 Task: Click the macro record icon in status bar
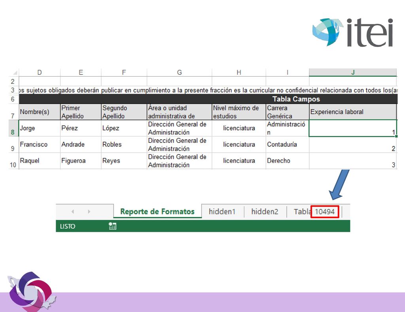(112, 226)
